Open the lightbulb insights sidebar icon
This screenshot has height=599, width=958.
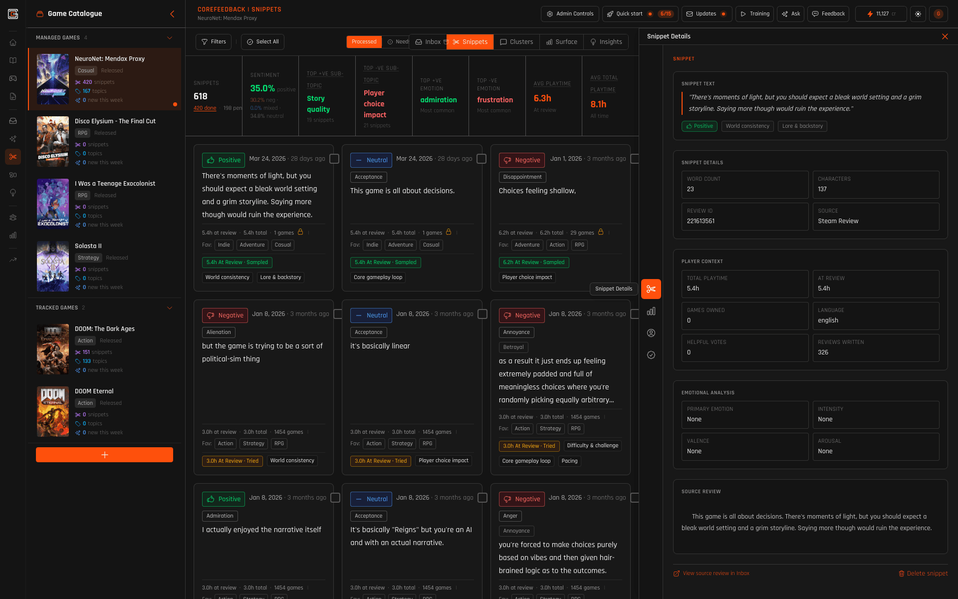pyautogui.click(x=13, y=193)
